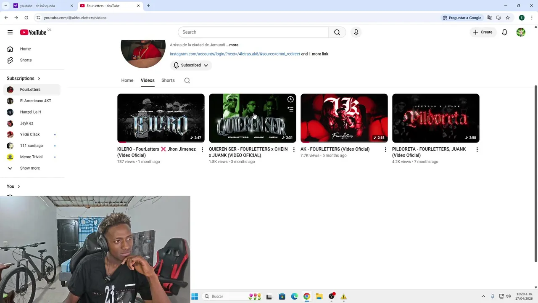Open El Americano 4KT subscription

point(32,101)
